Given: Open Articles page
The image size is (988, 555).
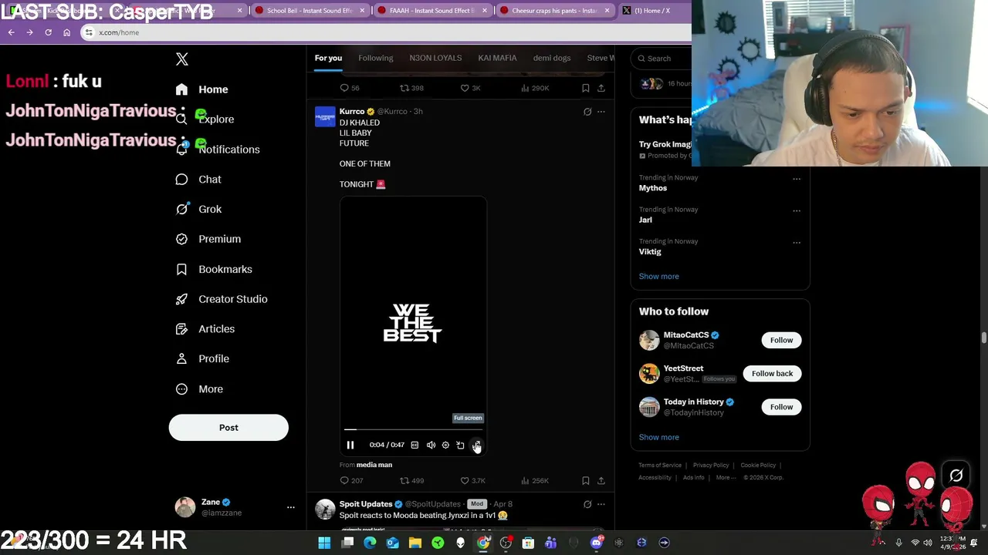Looking at the screenshot, I should point(205,329).
